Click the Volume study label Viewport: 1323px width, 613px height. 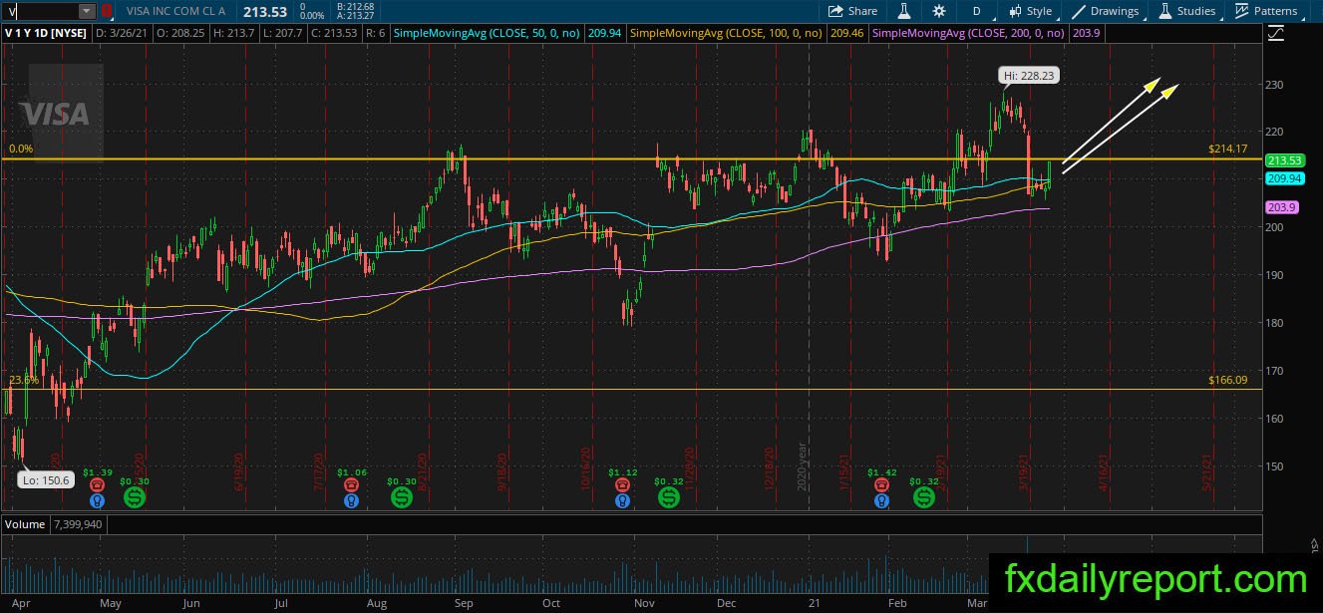tap(24, 523)
